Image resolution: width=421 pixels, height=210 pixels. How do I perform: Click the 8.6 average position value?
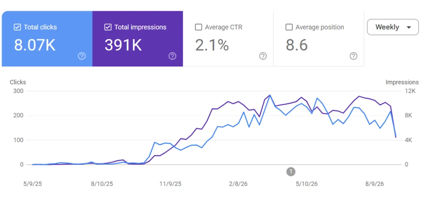pyautogui.click(x=297, y=45)
